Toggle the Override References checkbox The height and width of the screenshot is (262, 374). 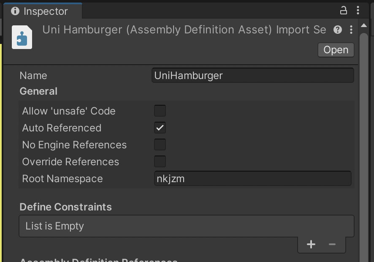click(160, 162)
